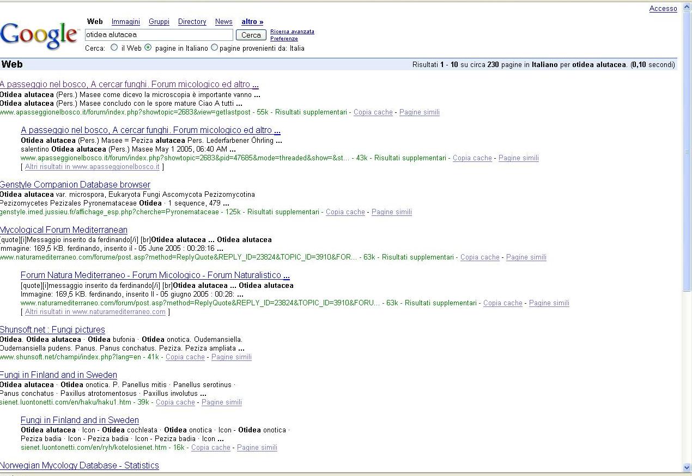Open Pagine simili for Genstyle result
The image size is (692, 476).
(x=392, y=212)
